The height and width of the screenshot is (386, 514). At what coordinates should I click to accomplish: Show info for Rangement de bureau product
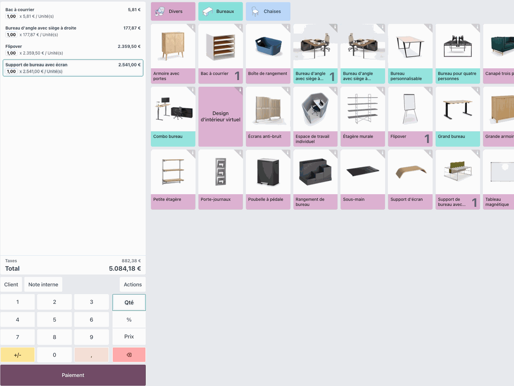tap(335, 153)
